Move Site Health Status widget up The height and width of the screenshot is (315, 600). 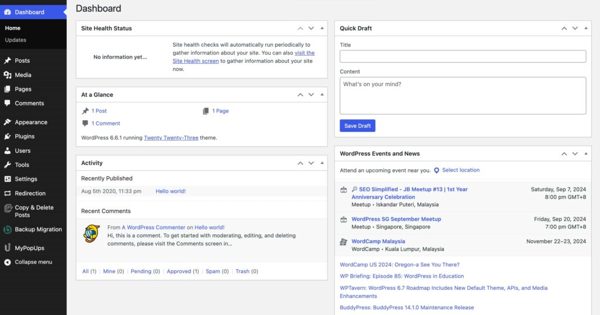click(x=301, y=28)
